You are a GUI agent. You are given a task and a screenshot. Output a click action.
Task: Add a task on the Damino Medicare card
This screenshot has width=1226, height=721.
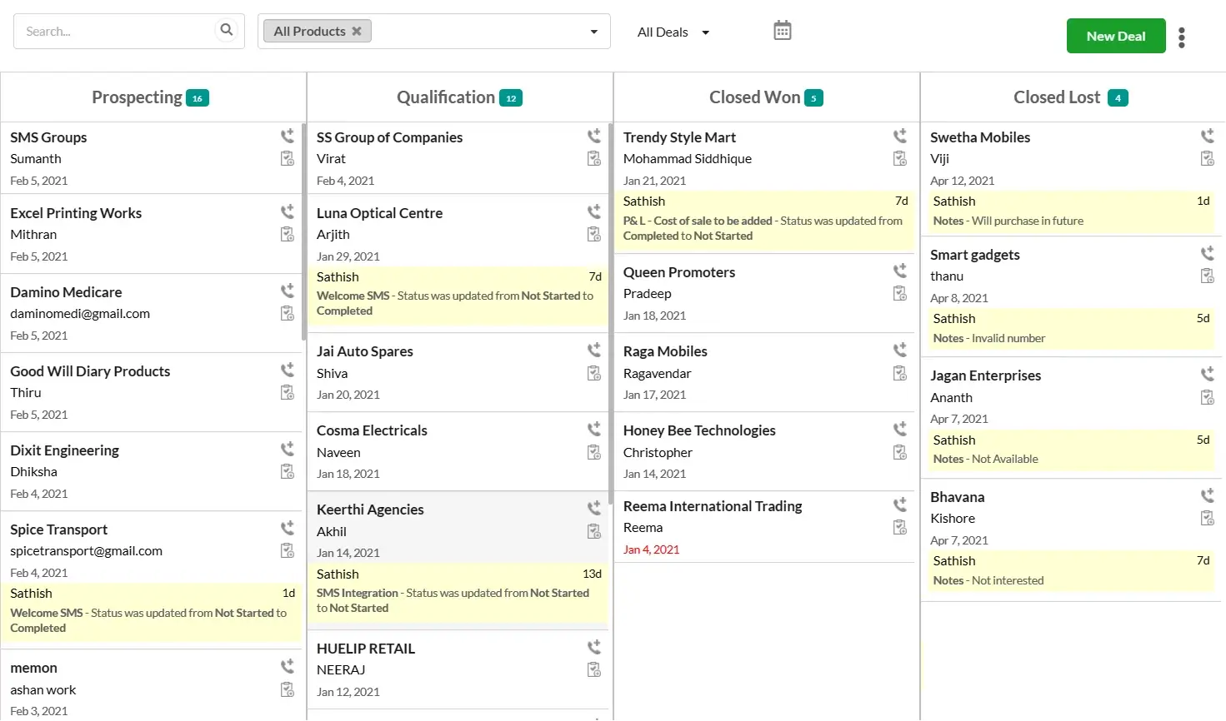(288, 313)
